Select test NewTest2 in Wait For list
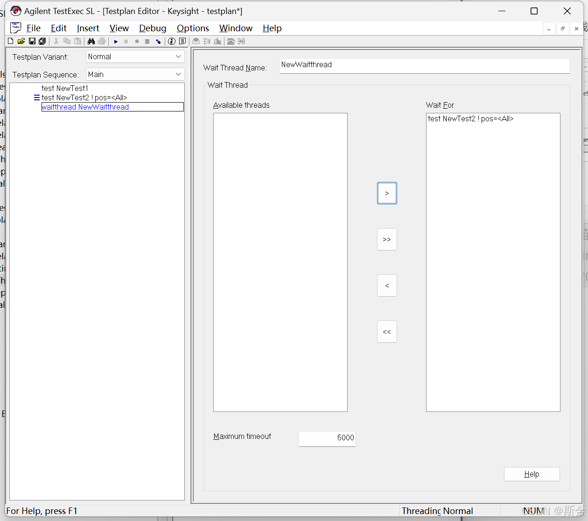 click(x=470, y=118)
